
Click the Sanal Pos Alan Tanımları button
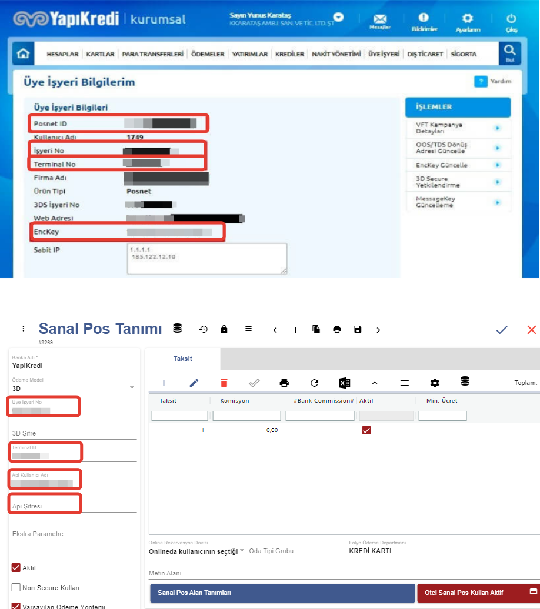(282, 593)
